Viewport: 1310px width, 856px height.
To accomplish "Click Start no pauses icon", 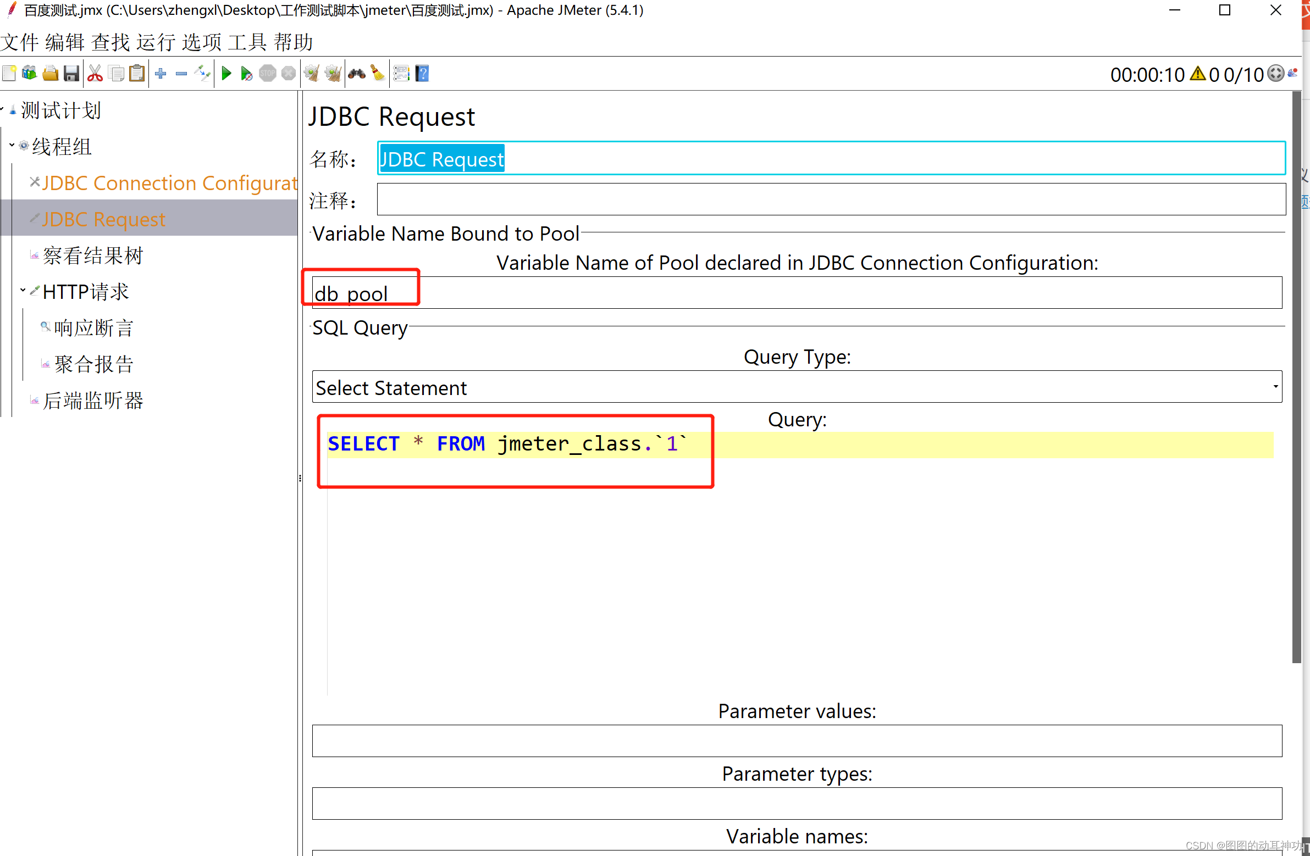I will pos(247,73).
